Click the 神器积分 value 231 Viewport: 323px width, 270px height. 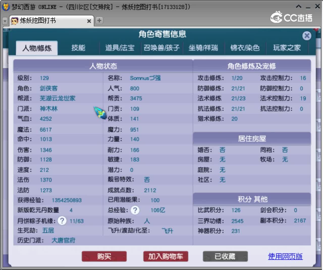[x=236, y=231]
